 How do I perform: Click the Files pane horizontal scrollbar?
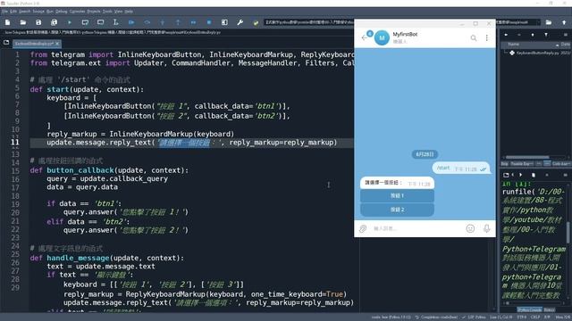527,157
